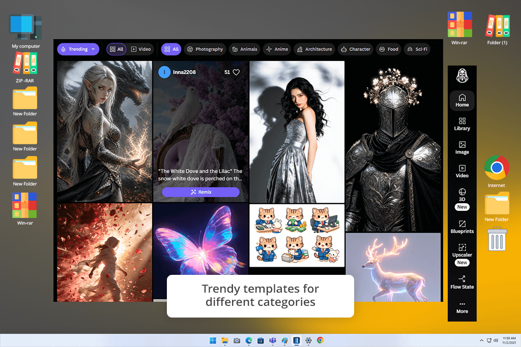Image resolution: width=521 pixels, height=347 pixels.
Task: Open the glowing deer image
Action: [393, 267]
